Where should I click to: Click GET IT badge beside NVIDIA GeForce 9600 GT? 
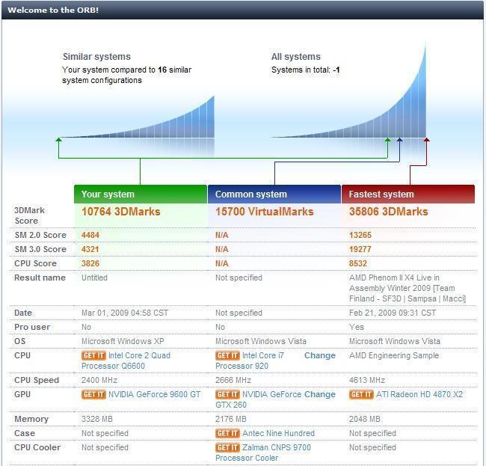[93, 394]
